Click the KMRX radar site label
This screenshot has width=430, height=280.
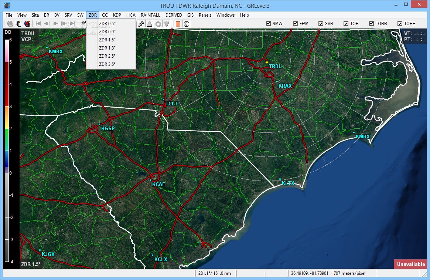[56, 52]
